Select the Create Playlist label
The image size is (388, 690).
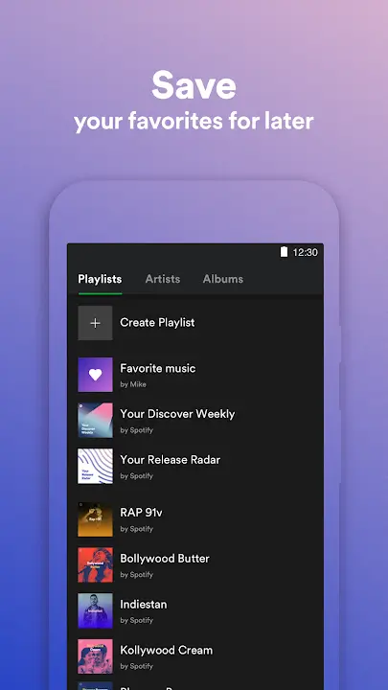tap(157, 323)
